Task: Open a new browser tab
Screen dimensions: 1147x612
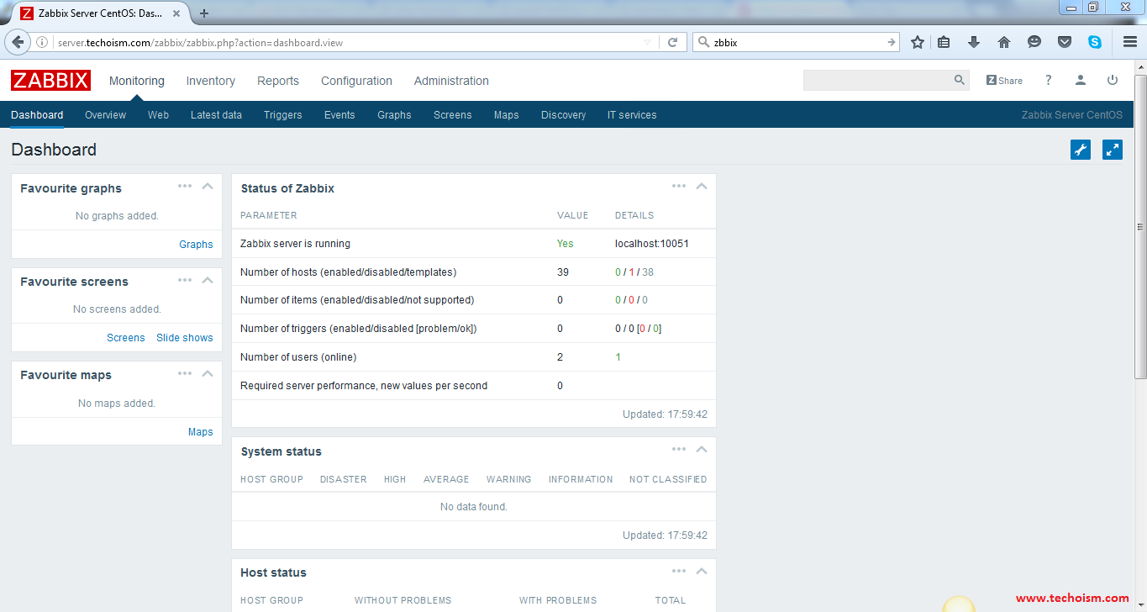Action: pos(204,13)
